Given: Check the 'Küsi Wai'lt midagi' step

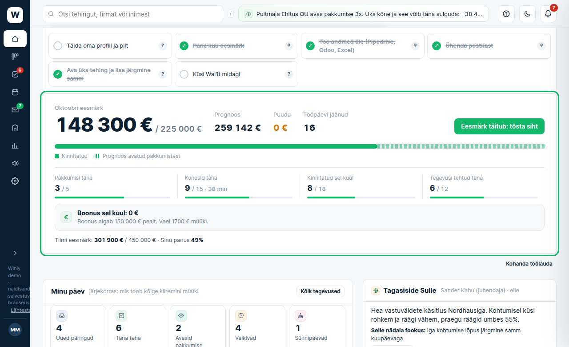Looking at the screenshot, I should [x=184, y=74].
